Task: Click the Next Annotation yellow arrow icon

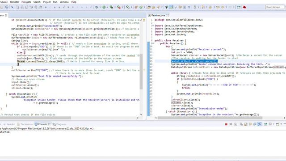Action: 203,7
